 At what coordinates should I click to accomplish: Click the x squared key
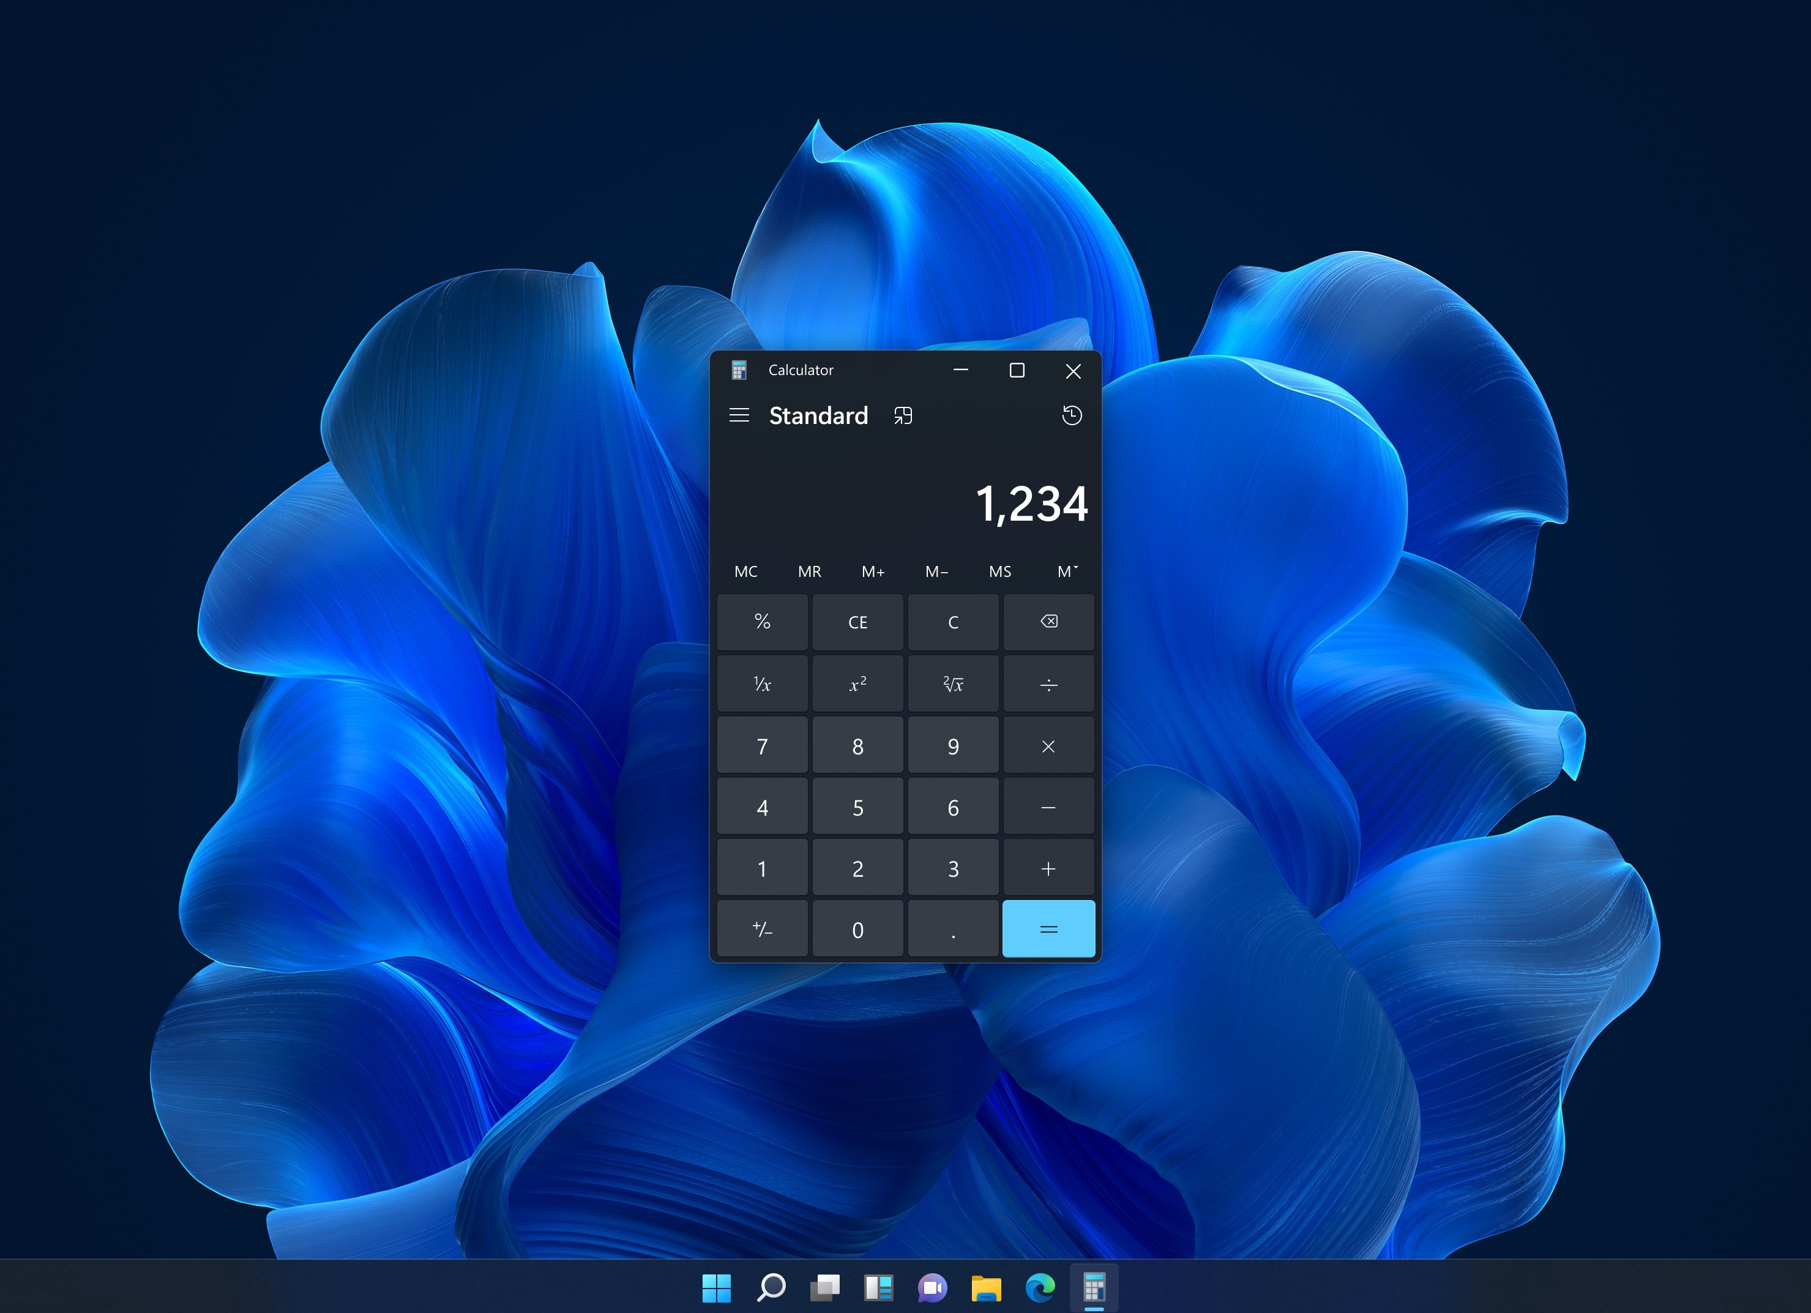(x=857, y=683)
